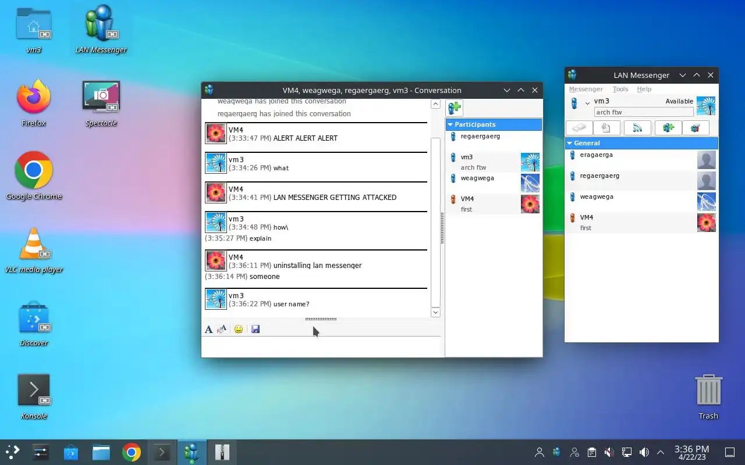
Task: Select weagwega in the Participants list
Action: click(494, 183)
